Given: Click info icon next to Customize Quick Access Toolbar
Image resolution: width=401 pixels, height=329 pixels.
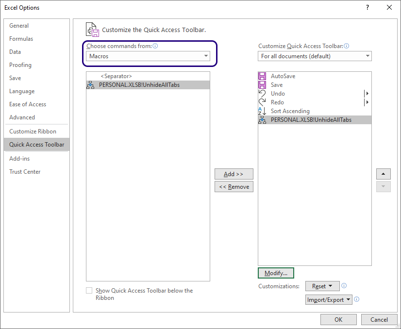Looking at the screenshot, I should coord(347,46).
